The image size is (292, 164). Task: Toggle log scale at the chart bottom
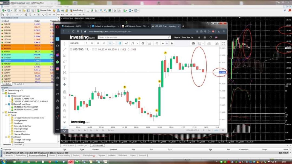pyautogui.click(x=209, y=130)
